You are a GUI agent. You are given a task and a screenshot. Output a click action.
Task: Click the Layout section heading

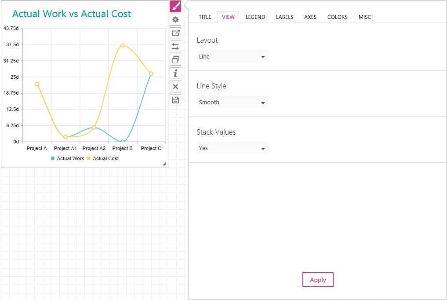(207, 40)
